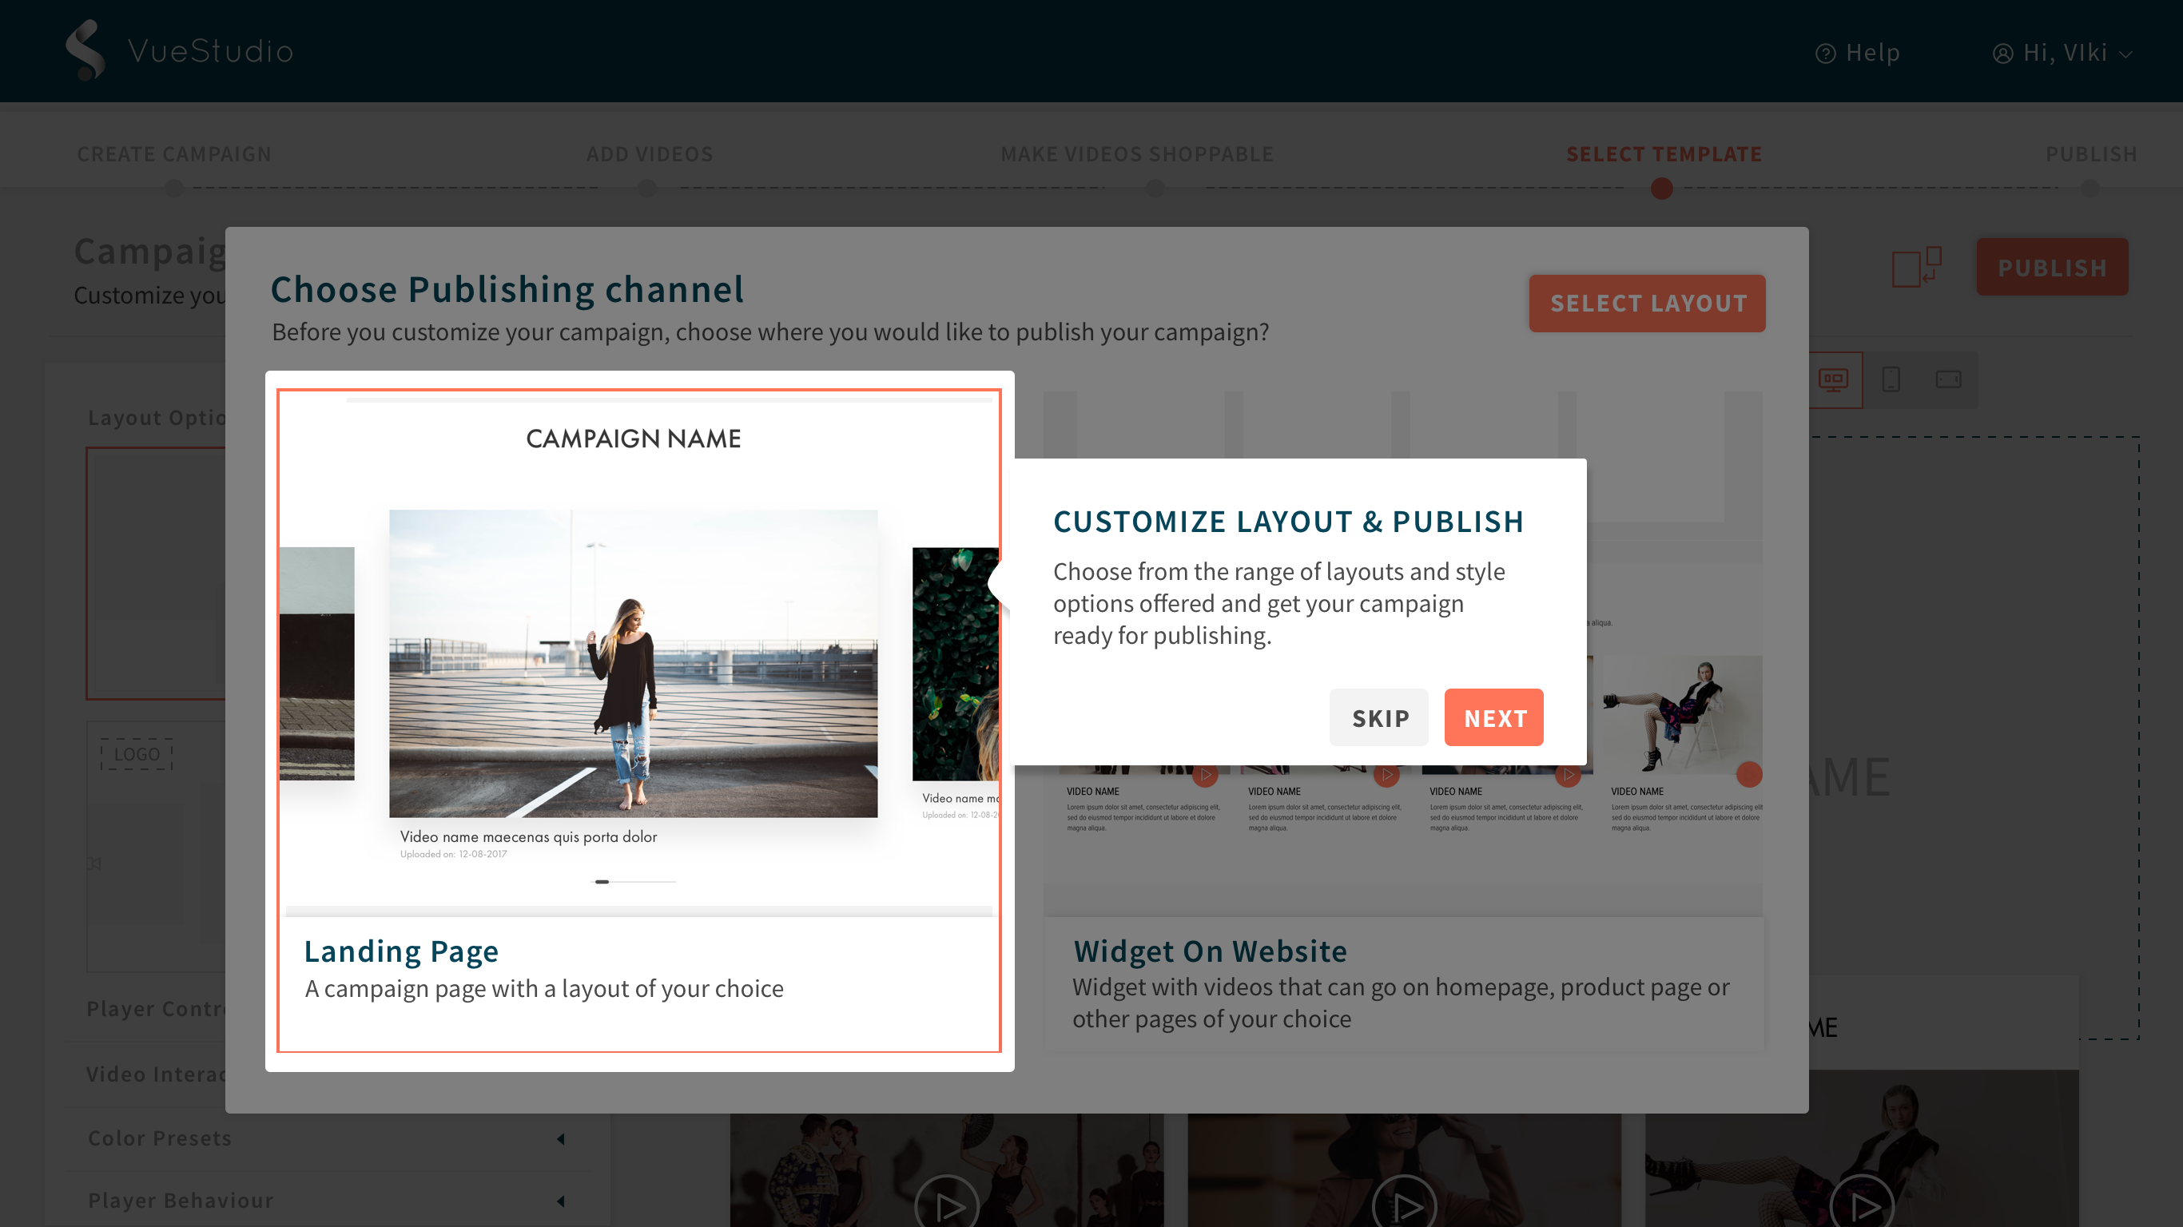Click the Landing Page title text
The height and width of the screenshot is (1227, 2183).
click(401, 951)
